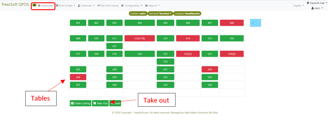Screen dimensions: 328x124
Task: Open table t05
Action: 166,23
